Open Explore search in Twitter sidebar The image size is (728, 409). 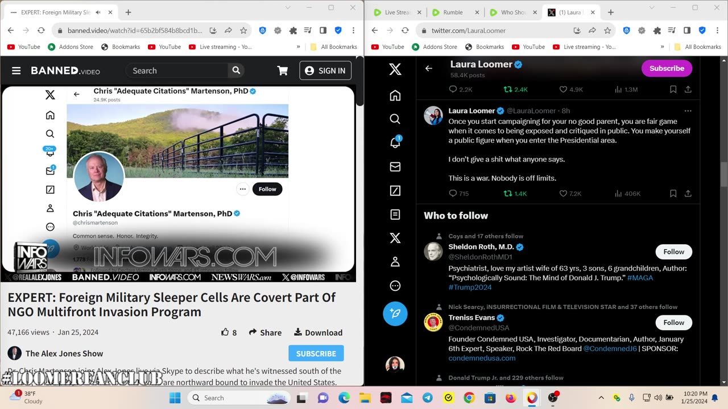(395, 119)
